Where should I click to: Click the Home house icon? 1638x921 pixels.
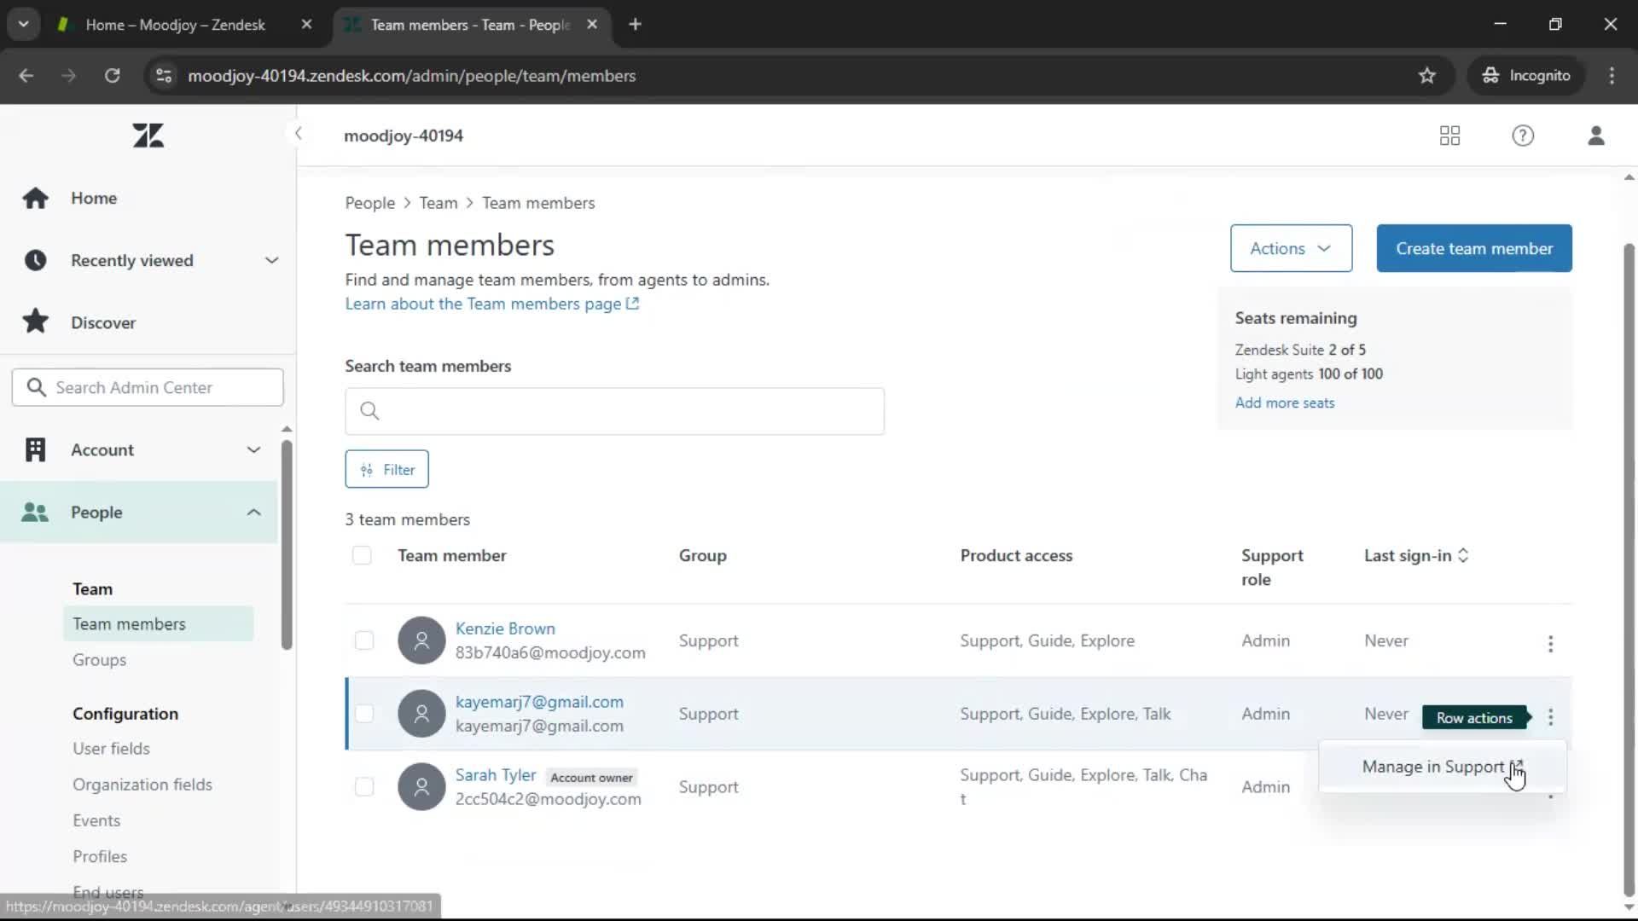(x=35, y=198)
